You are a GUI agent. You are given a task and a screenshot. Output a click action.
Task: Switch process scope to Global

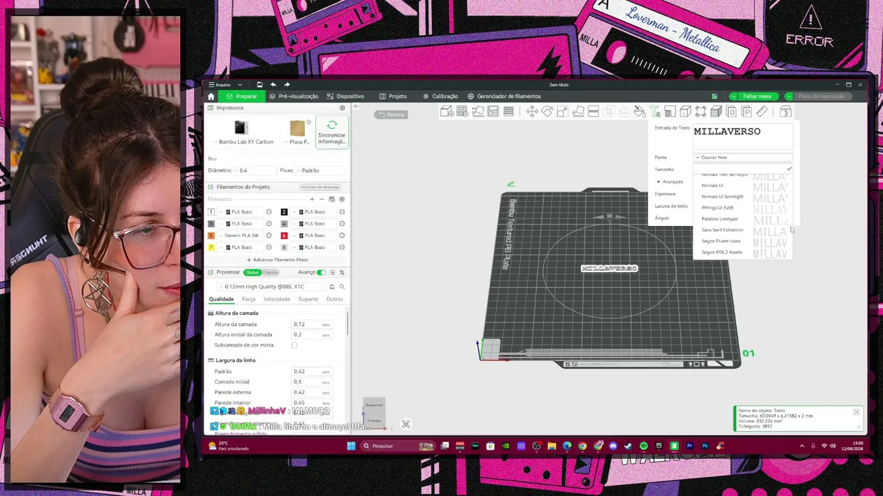pos(252,273)
